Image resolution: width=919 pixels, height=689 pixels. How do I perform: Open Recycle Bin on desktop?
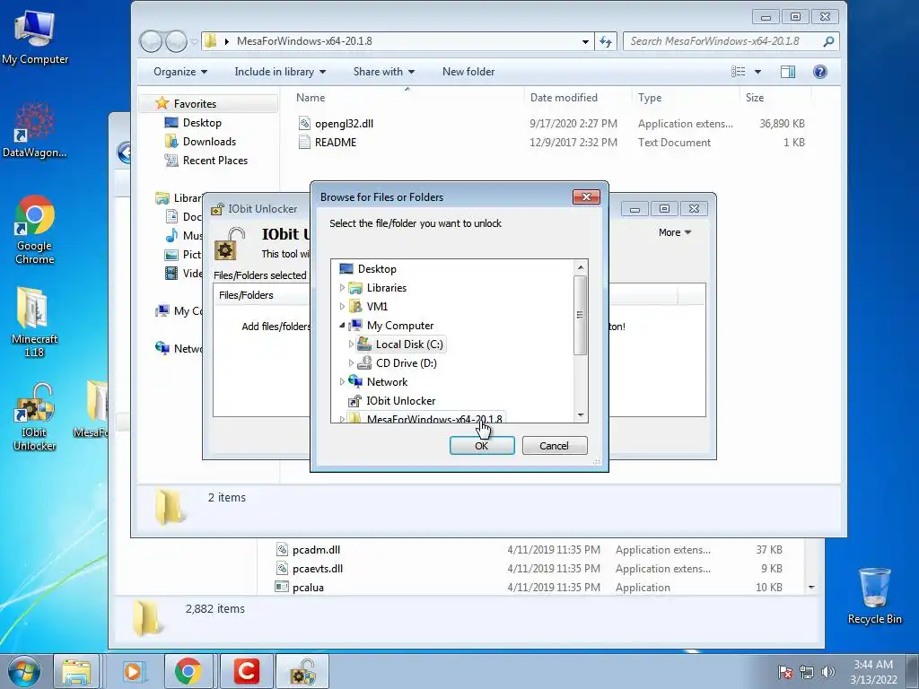click(x=874, y=596)
